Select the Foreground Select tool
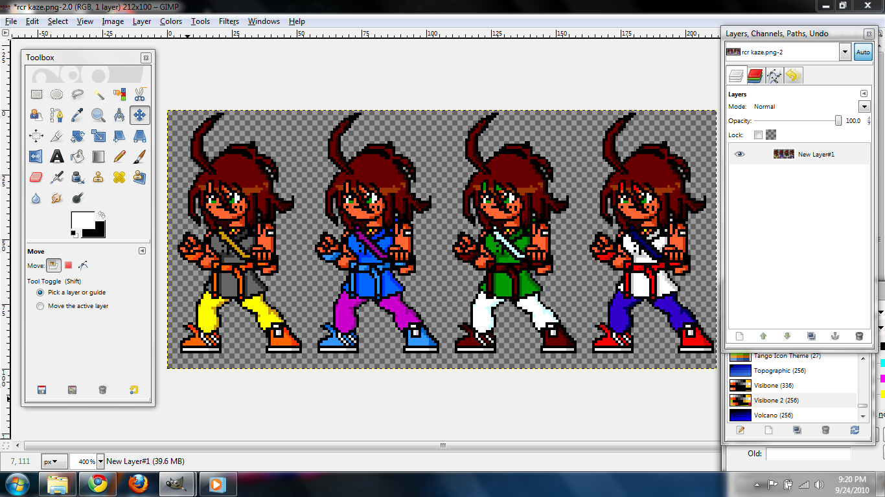This screenshot has height=497, width=885. click(36, 115)
